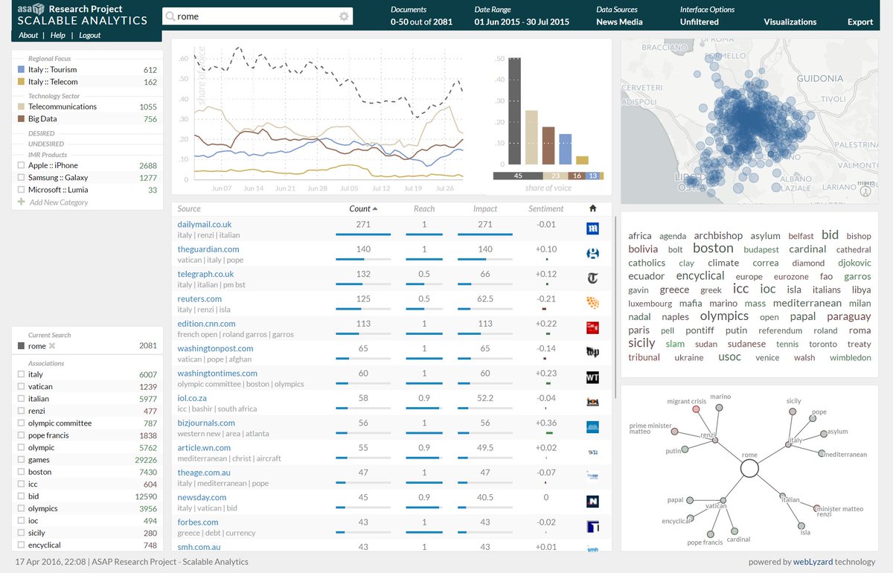Screen dimensions: 893x573
Task: Click plus icon for Add New Category
Action: [21, 202]
